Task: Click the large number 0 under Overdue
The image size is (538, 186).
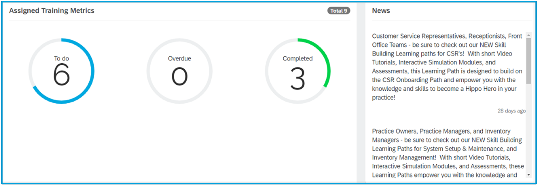Action: click(180, 76)
